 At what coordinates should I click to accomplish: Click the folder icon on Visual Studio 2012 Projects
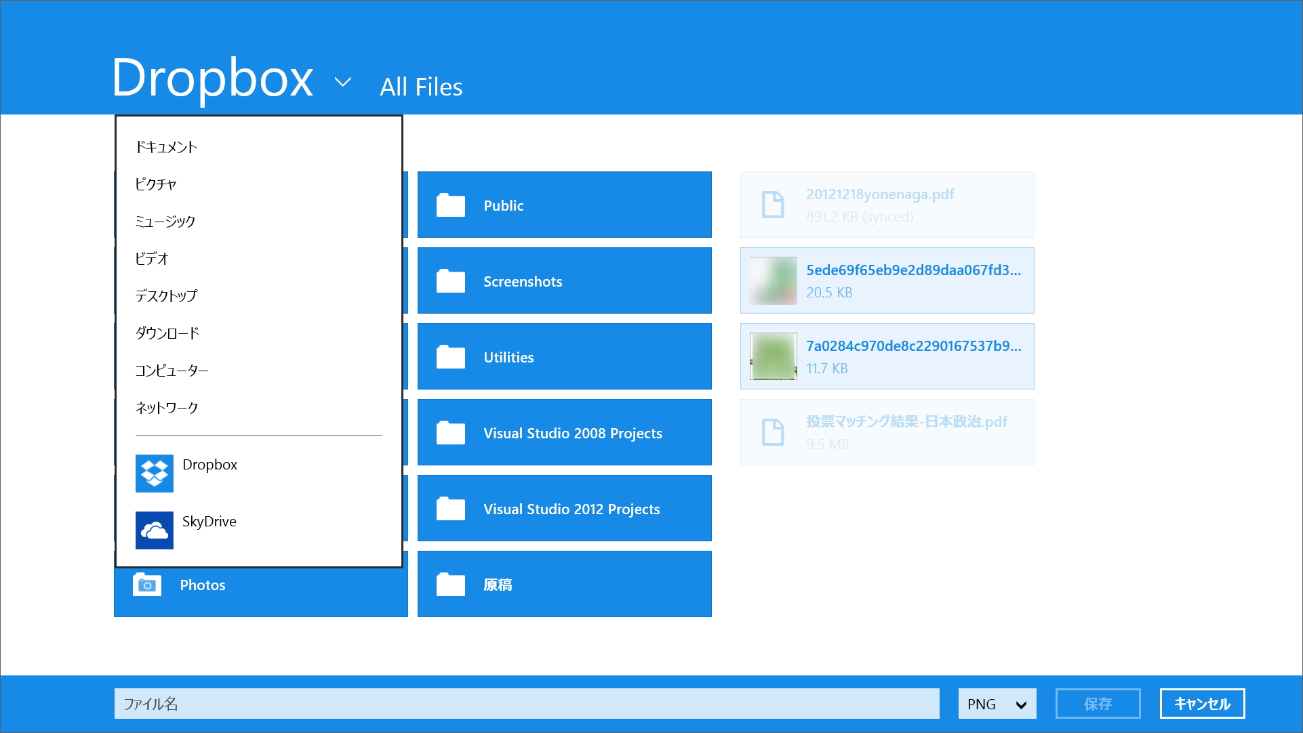click(x=449, y=508)
